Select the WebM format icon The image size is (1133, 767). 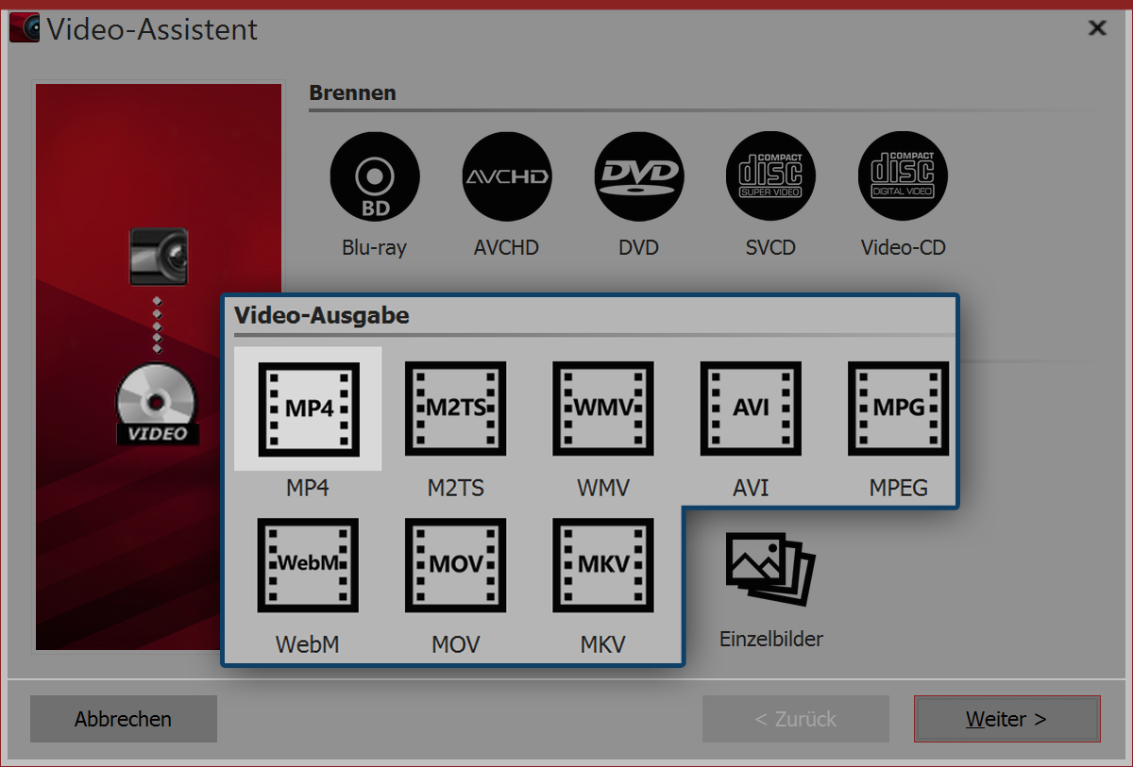[307, 564]
